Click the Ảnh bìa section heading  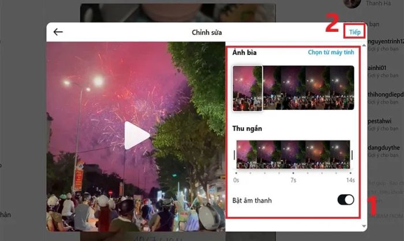[244, 53]
